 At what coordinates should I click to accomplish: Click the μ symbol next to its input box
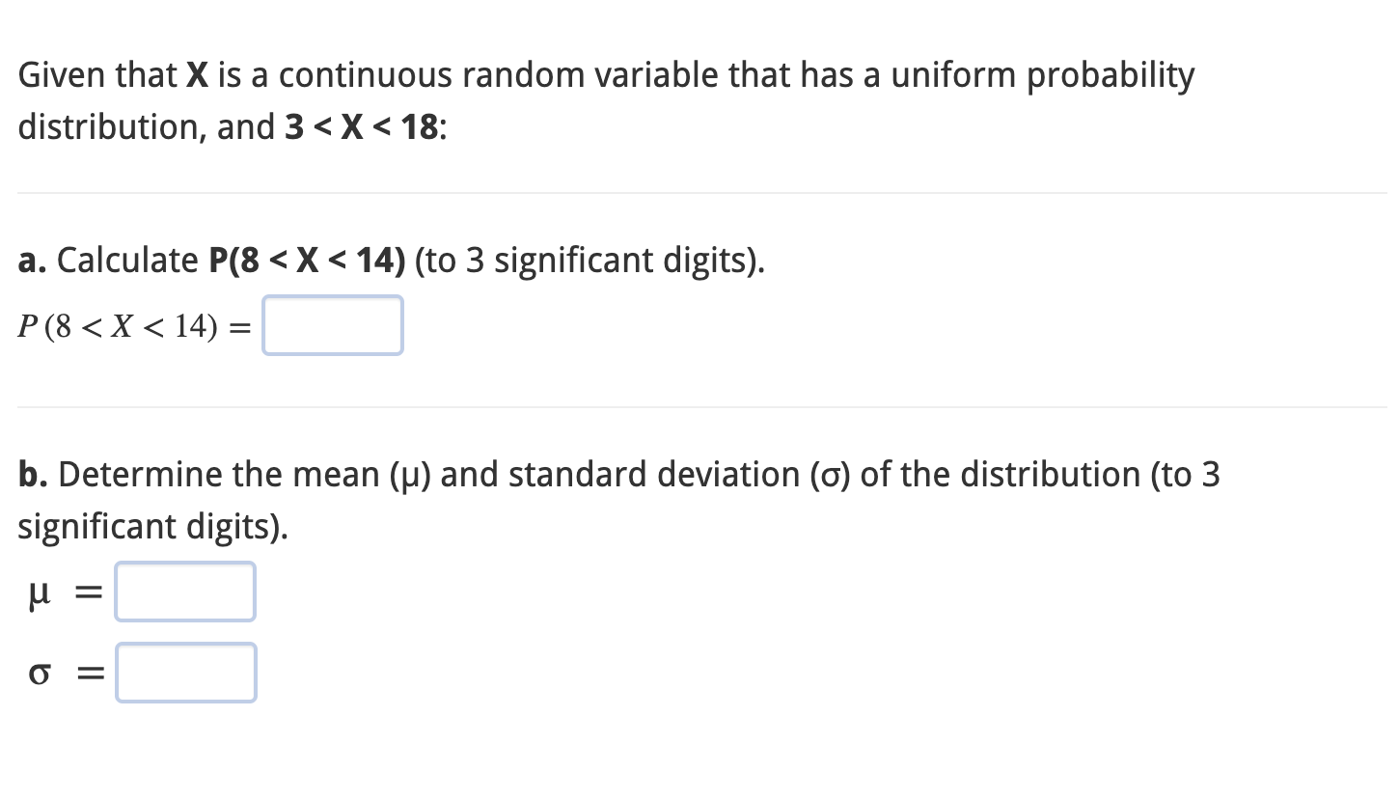point(38,595)
